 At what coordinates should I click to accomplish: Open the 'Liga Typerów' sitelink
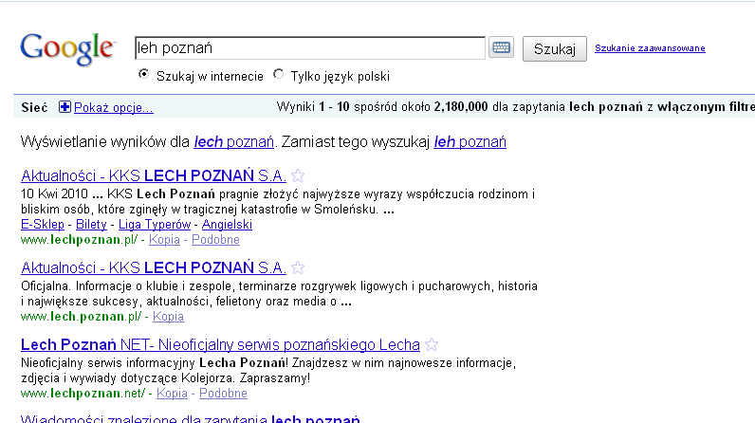coord(155,224)
